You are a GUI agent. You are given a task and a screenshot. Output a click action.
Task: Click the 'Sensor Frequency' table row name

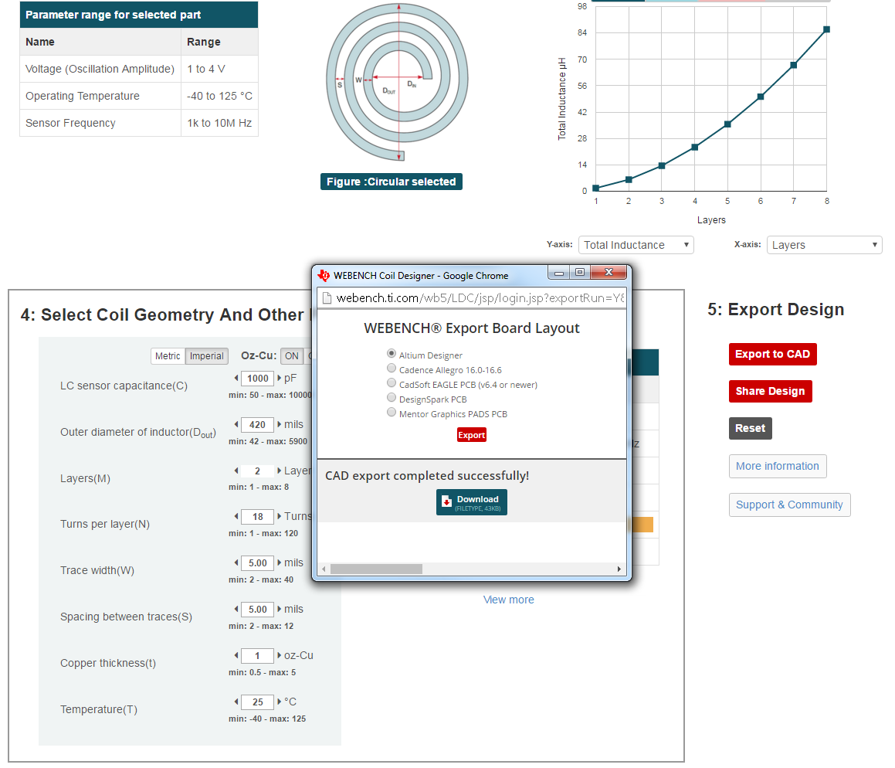70,123
